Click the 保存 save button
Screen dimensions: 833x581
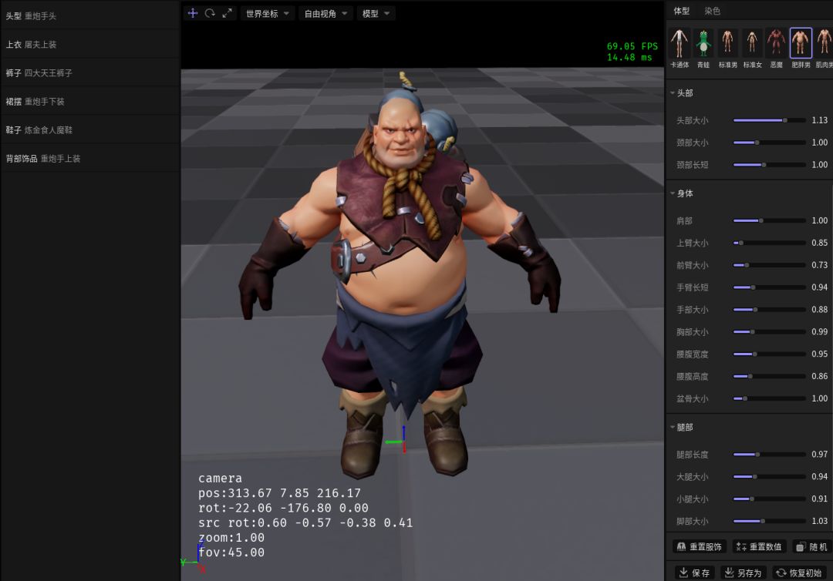[695, 573]
